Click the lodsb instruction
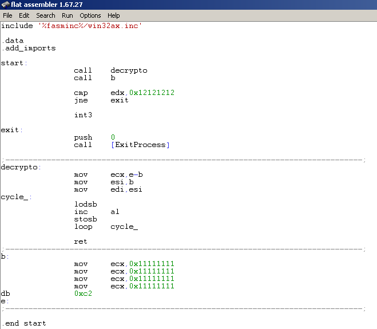 (85, 204)
